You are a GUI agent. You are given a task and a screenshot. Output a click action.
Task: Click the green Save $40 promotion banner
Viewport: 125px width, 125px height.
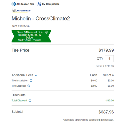[x=31, y=36]
